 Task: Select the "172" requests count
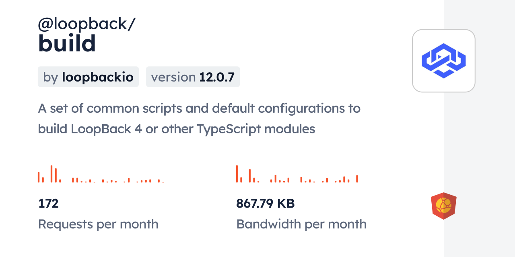click(48, 204)
